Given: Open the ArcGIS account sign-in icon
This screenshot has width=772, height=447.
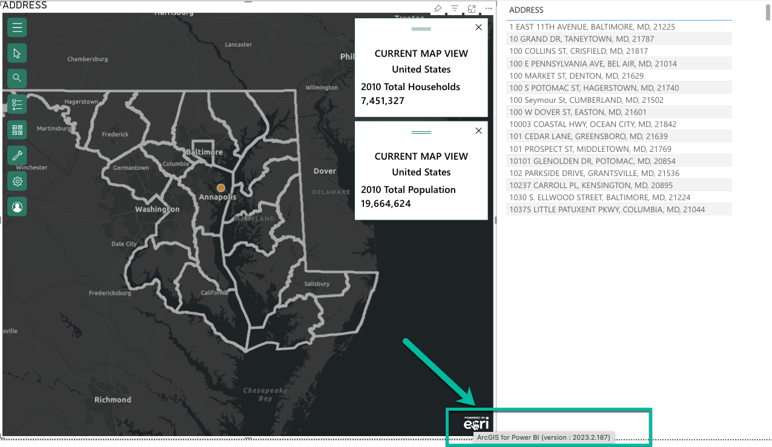Looking at the screenshot, I should [16, 206].
